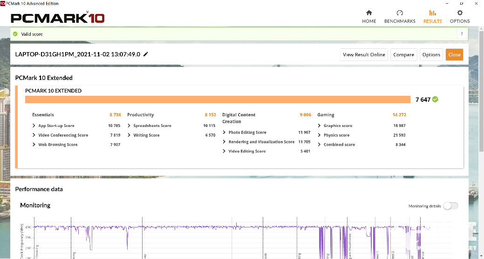Click the Gaming score 14 272

[399, 114]
